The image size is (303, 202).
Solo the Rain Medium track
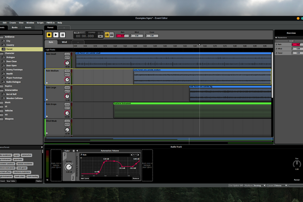click(x=67, y=71)
